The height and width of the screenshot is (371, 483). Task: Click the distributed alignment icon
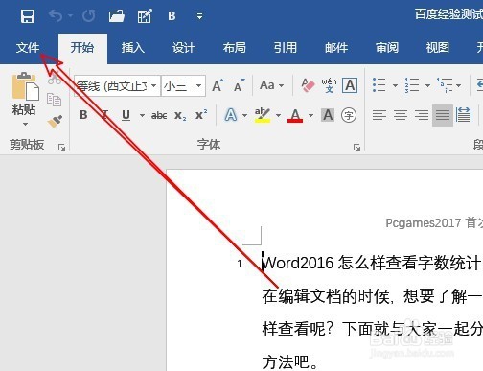(464, 115)
